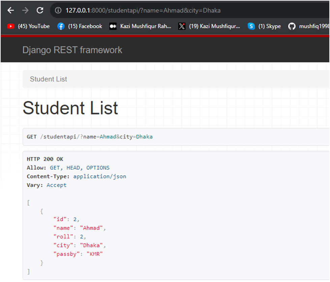This screenshot has width=330, height=282.
Task: Click the "KMR" passby value in JSON
Action: coord(94,254)
